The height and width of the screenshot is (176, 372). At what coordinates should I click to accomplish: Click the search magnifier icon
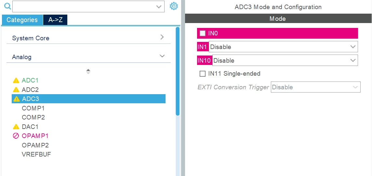pos(8,6)
